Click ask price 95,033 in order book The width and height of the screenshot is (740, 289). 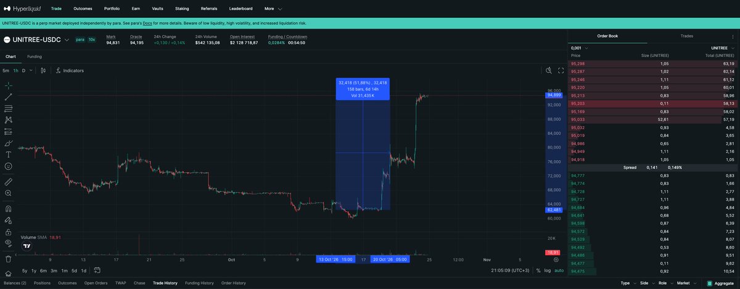[x=577, y=120]
